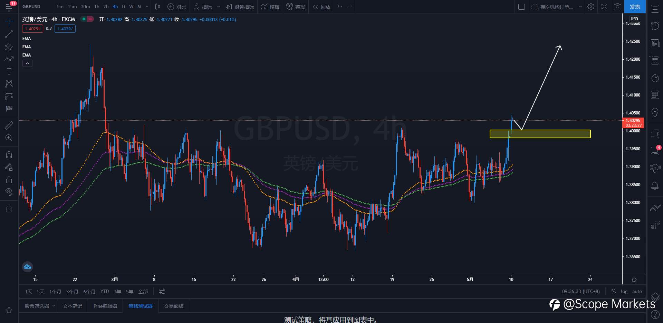Collapse the indicator legend chevron
663x323 pixels.
27,63
